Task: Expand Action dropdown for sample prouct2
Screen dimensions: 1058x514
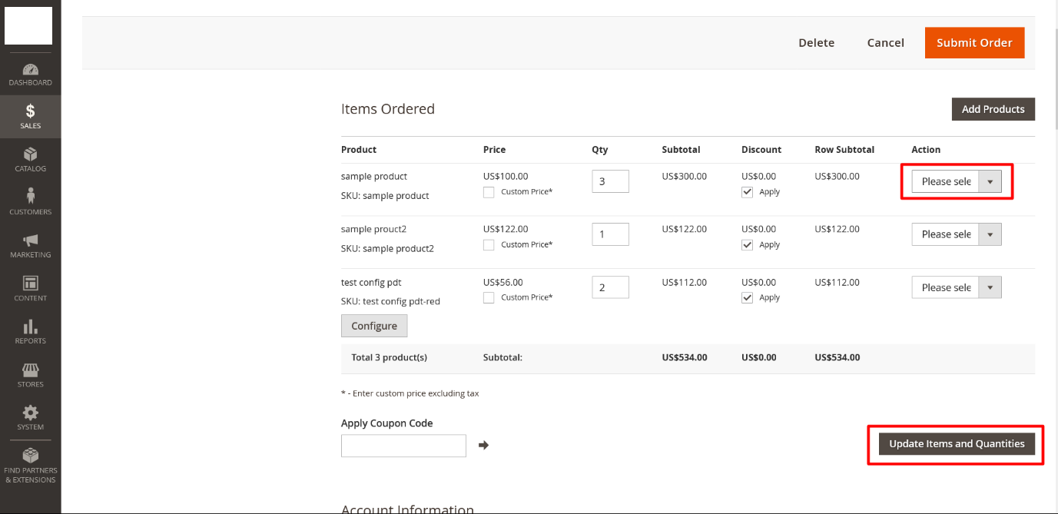Action: tap(956, 234)
